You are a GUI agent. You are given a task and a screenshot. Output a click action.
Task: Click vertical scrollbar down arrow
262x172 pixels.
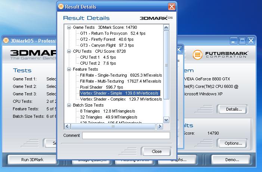(x=166, y=120)
